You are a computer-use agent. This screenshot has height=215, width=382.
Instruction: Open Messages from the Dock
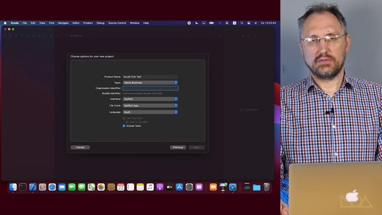click(82, 187)
